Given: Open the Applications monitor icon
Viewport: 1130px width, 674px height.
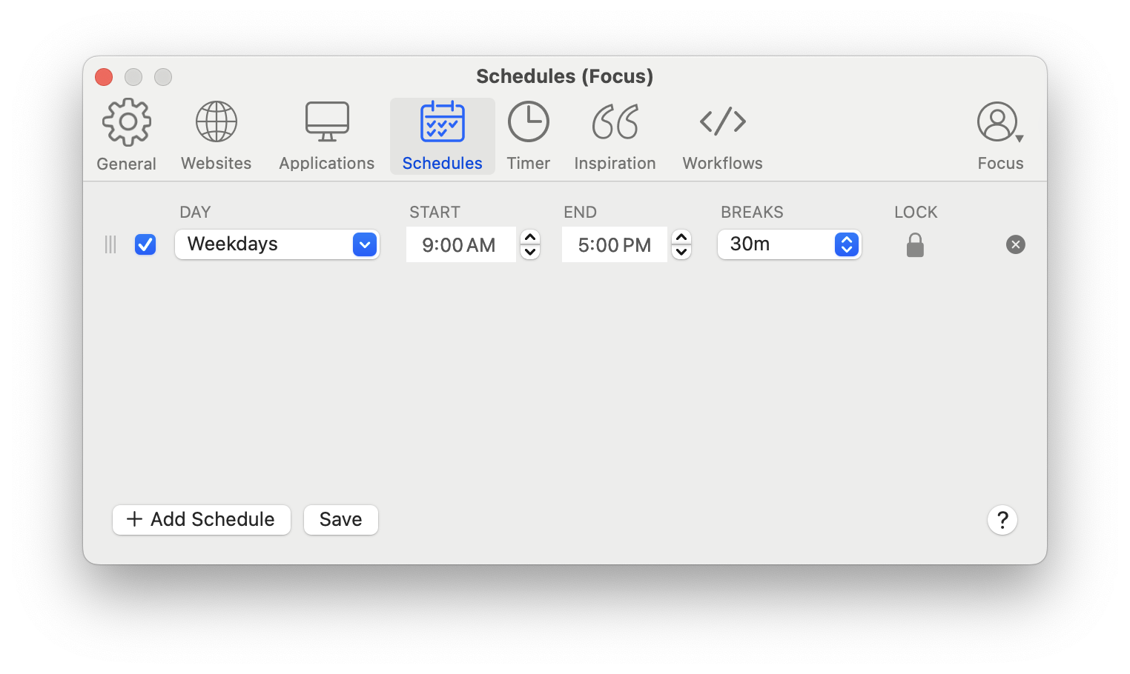Looking at the screenshot, I should point(327,123).
